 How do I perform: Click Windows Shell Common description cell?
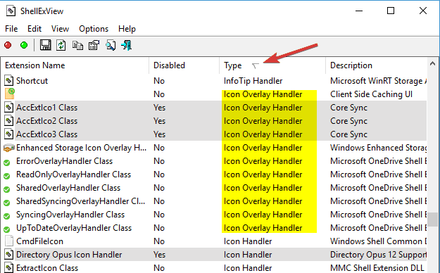(379, 241)
